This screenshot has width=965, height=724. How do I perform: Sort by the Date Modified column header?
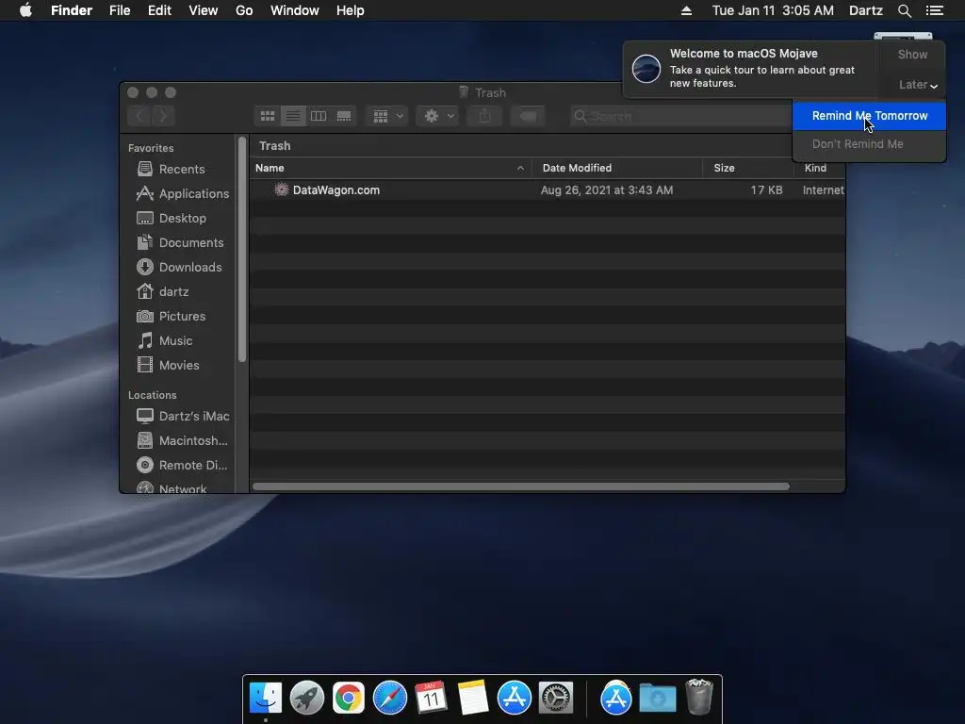coord(617,168)
